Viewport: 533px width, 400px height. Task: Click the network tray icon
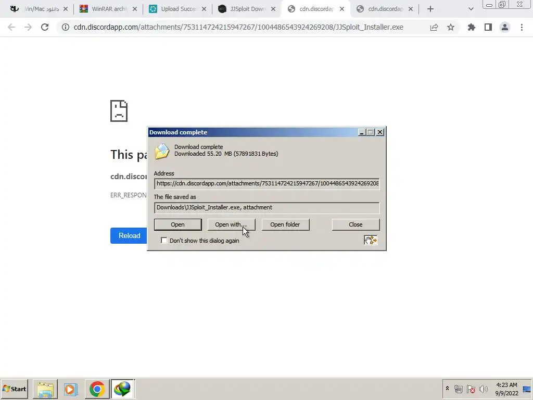(x=459, y=389)
